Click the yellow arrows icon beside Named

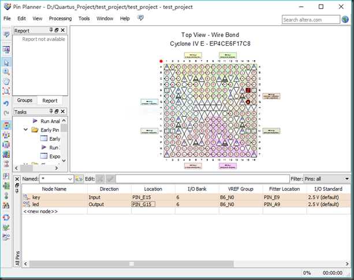tap(79, 179)
